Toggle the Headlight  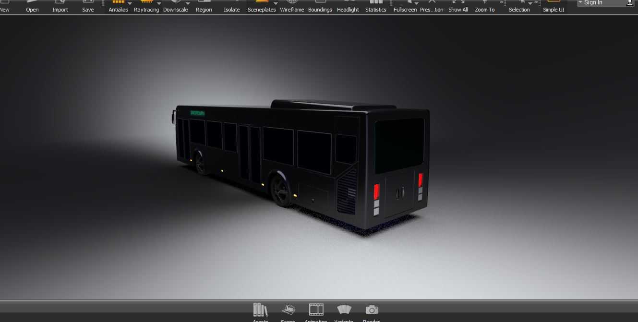[348, 6]
